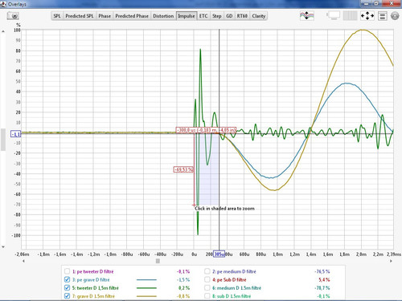Enable trace 1 pe tweeter D filtré

coord(68,271)
